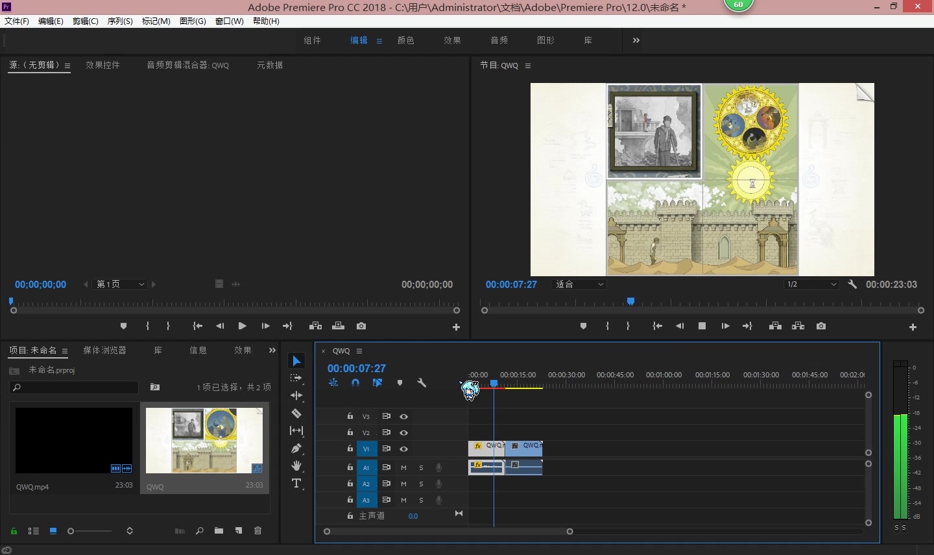This screenshot has height=555, width=934.
Task: Add marker in Program monitor
Action: (x=583, y=326)
